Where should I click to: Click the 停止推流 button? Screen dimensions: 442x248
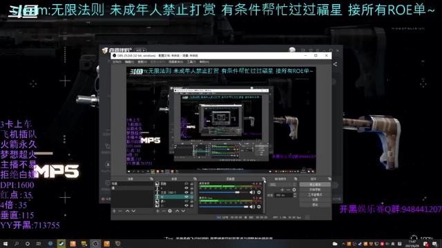(x=315, y=185)
